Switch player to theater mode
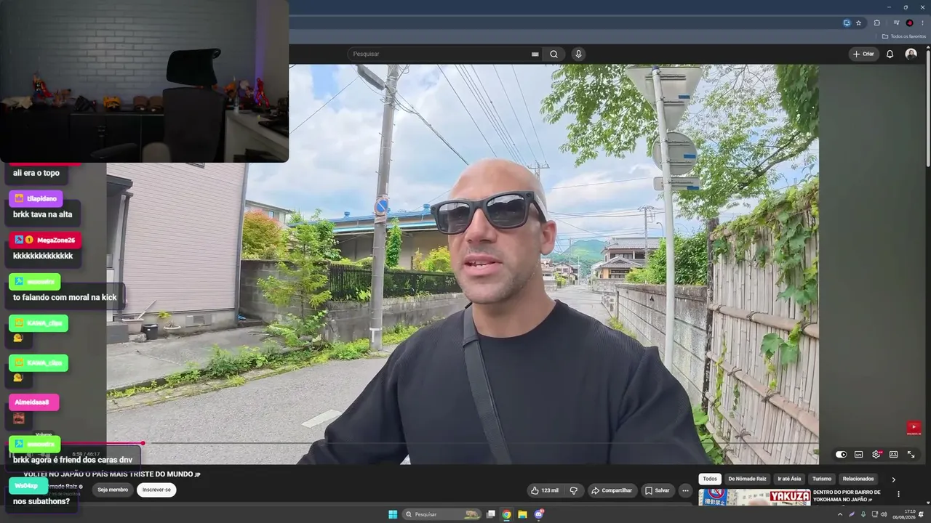The width and height of the screenshot is (931, 523). coord(894,455)
